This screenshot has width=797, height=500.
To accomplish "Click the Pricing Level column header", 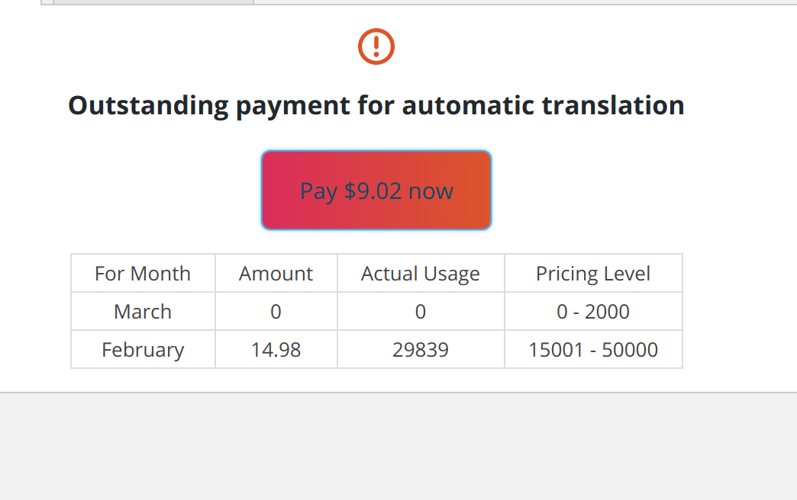I will pos(592,274).
